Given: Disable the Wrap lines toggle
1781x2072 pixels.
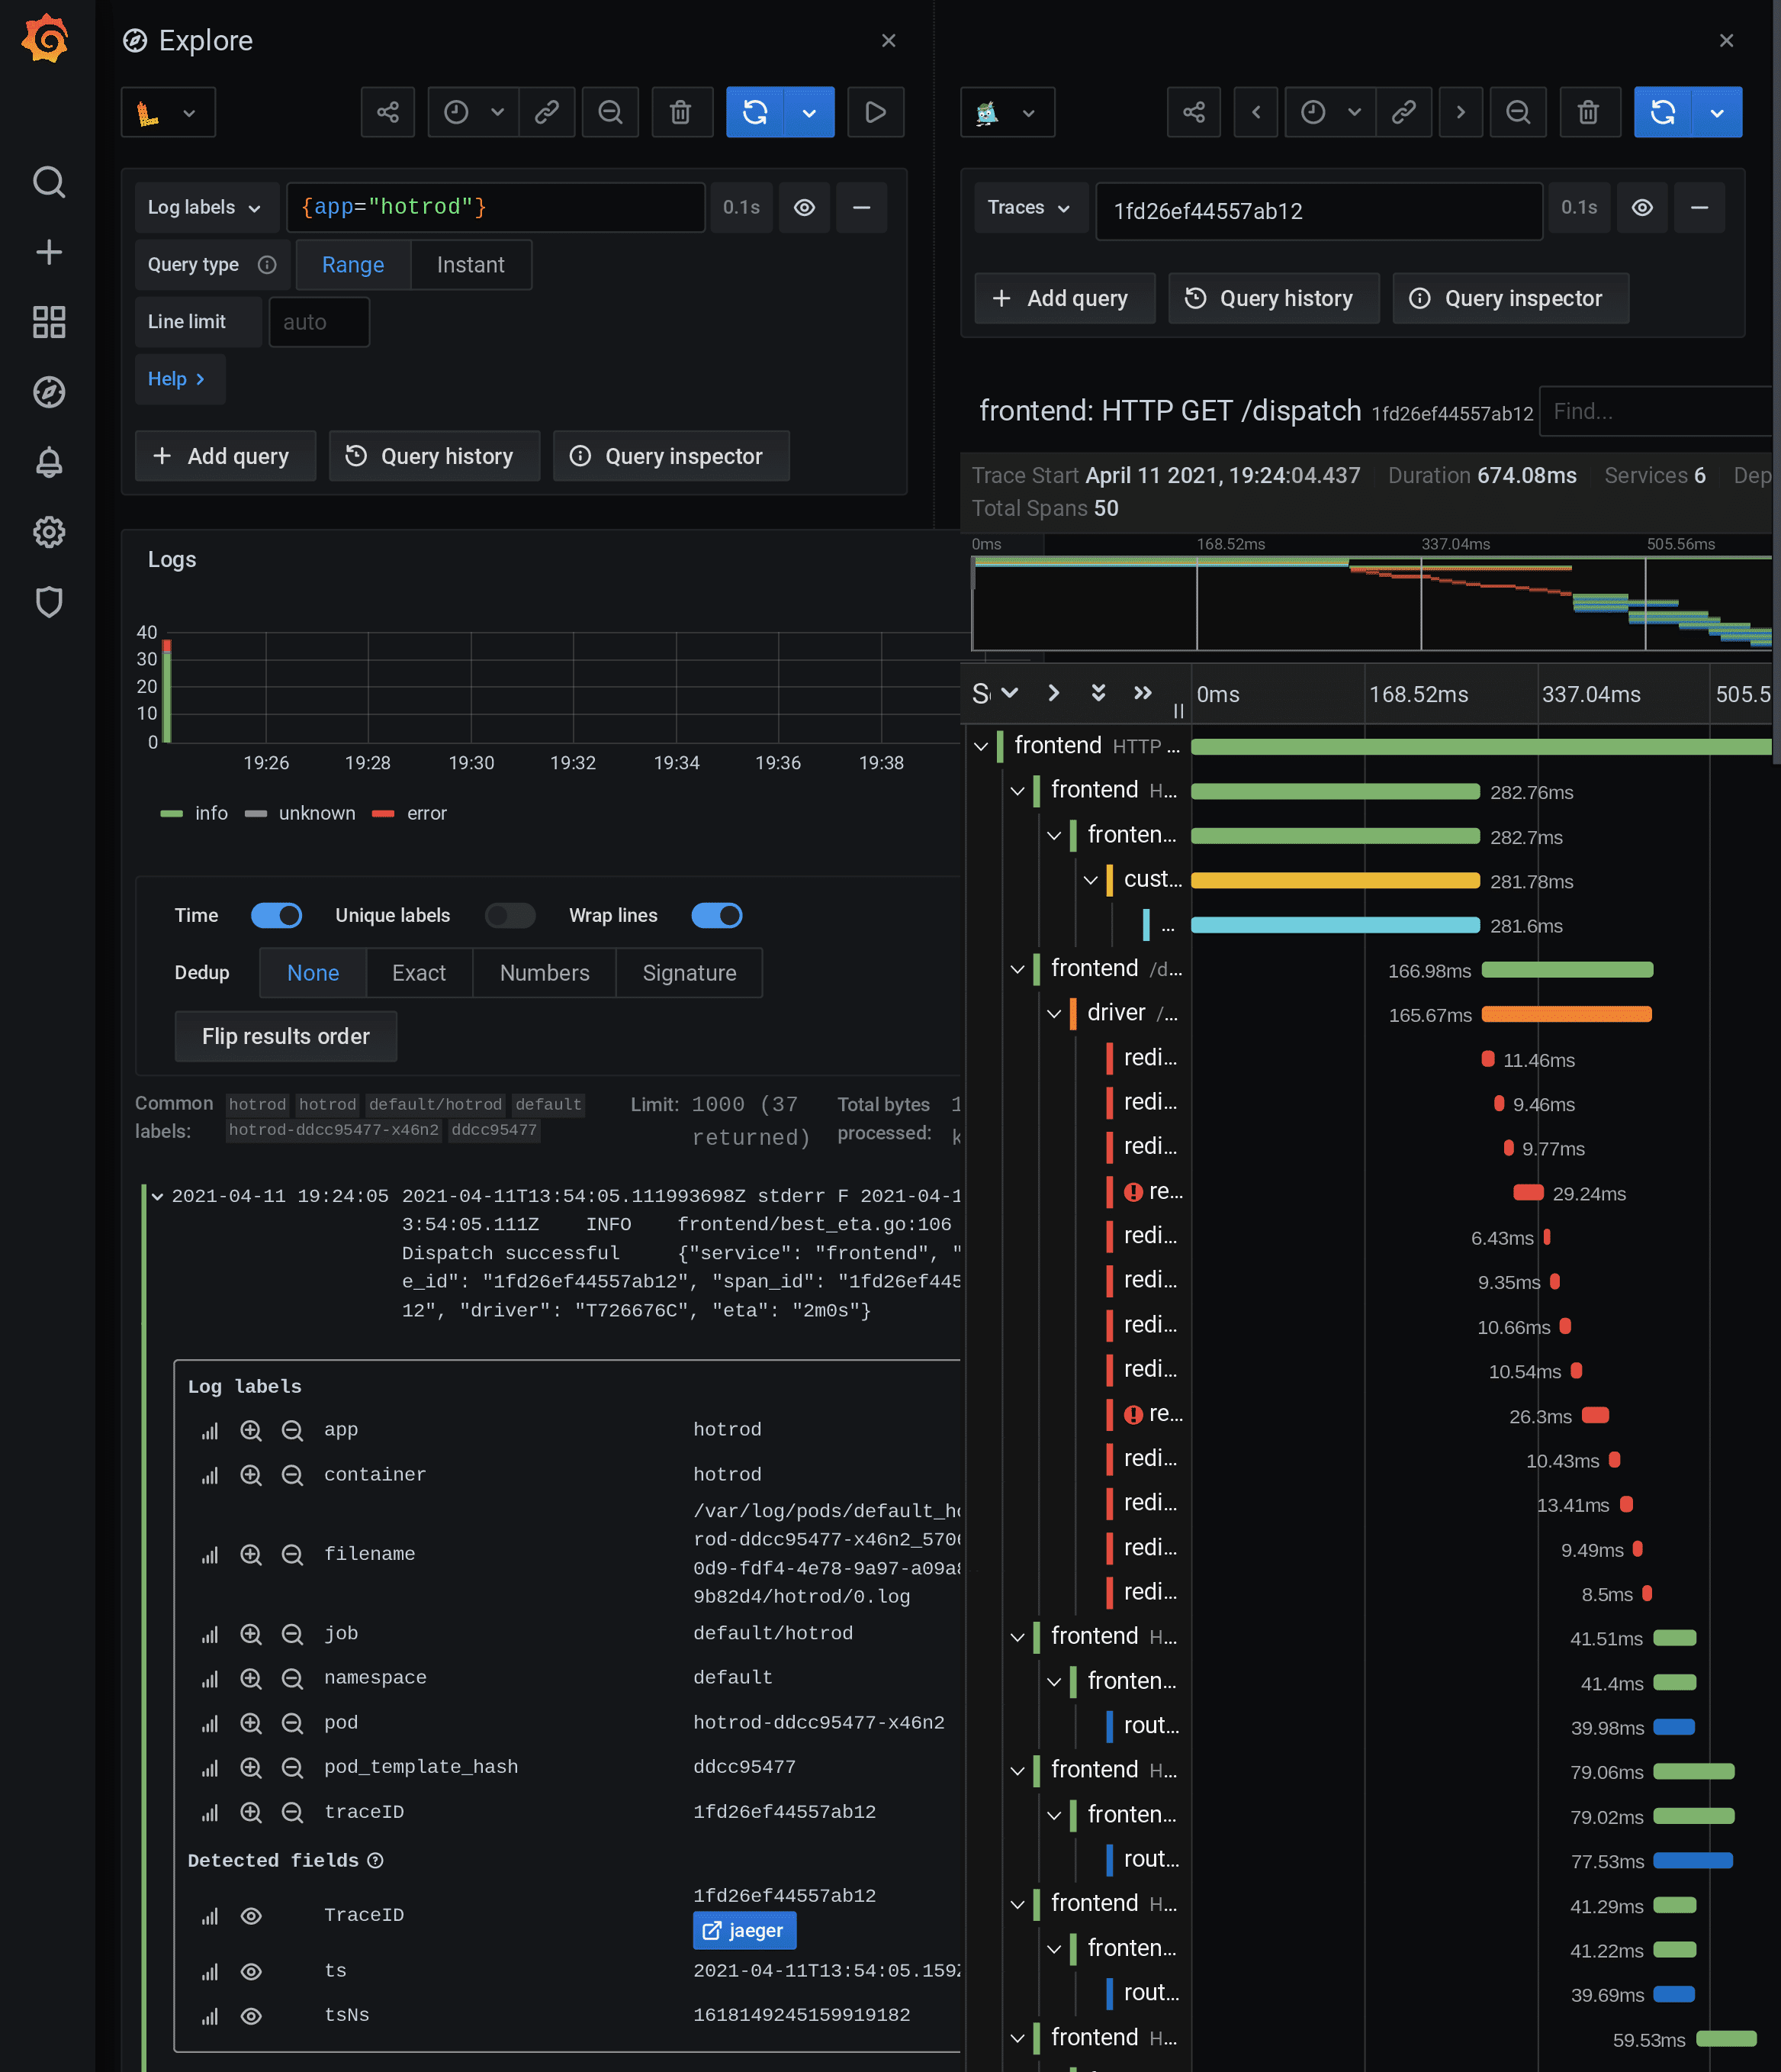Looking at the screenshot, I should [x=717, y=915].
